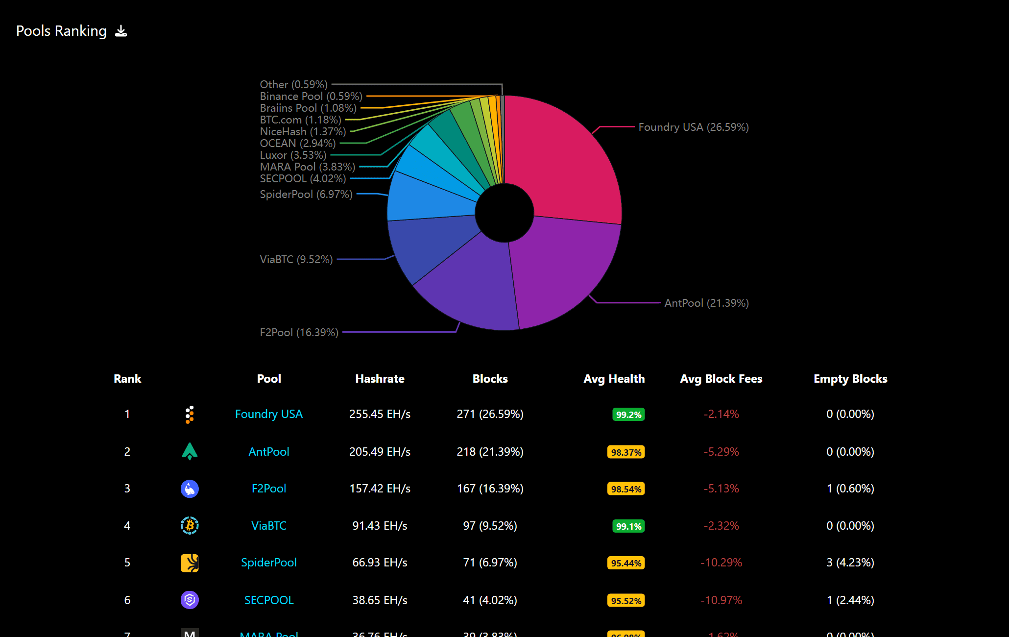Image resolution: width=1009 pixels, height=637 pixels.
Task: Open the ViaBTC pool link
Action: click(x=269, y=526)
